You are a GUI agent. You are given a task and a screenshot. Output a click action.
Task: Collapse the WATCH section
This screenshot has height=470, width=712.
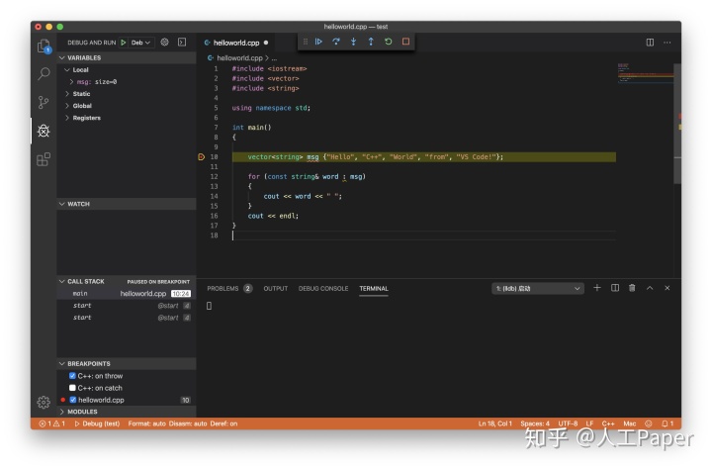pos(127,204)
